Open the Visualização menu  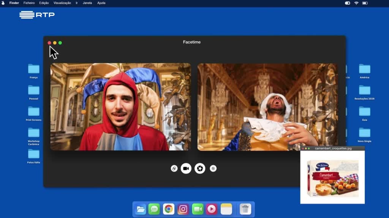pyautogui.click(x=62, y=3)
